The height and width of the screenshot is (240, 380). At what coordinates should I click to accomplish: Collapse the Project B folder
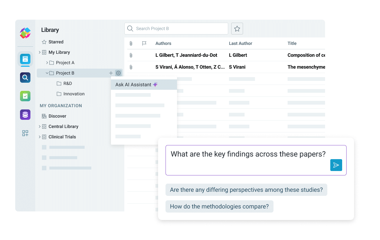coord(47,73)
